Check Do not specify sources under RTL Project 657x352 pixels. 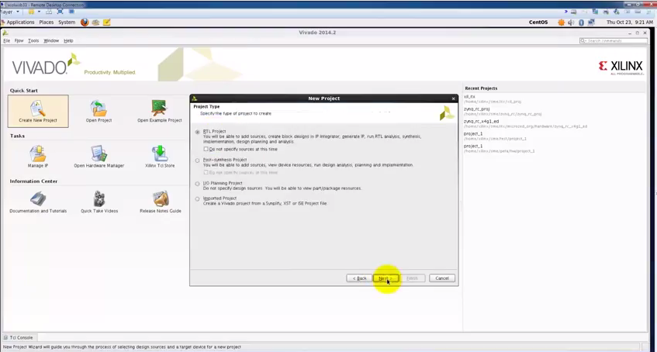206,149
